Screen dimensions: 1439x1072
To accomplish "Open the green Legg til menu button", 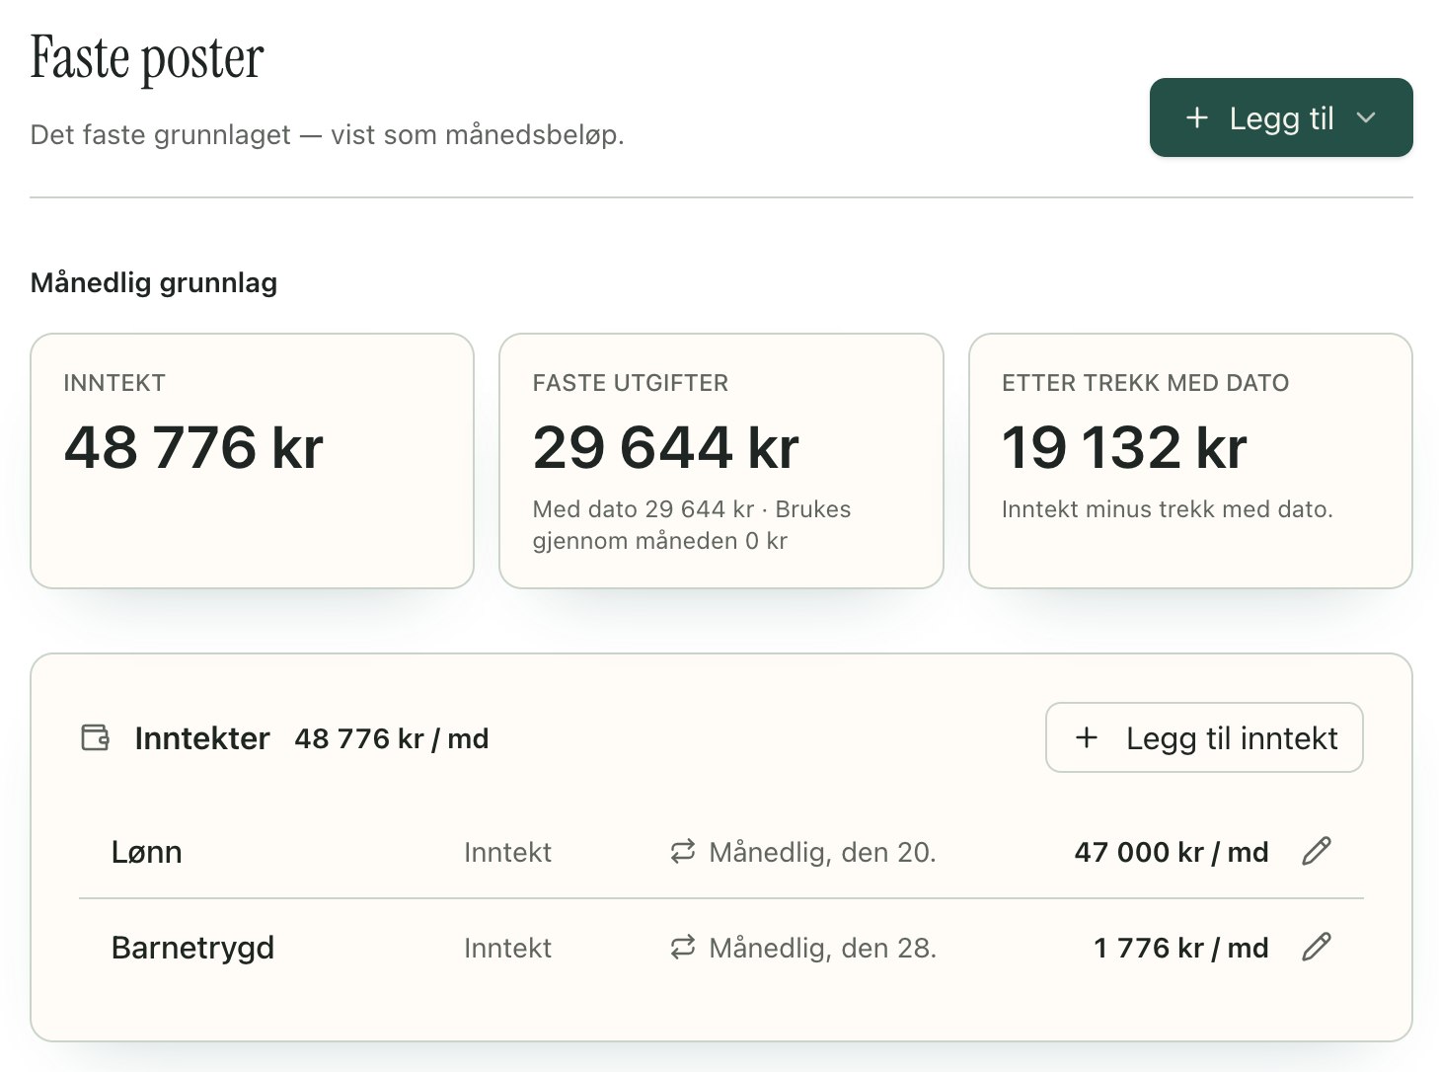I will point(1281,117).
